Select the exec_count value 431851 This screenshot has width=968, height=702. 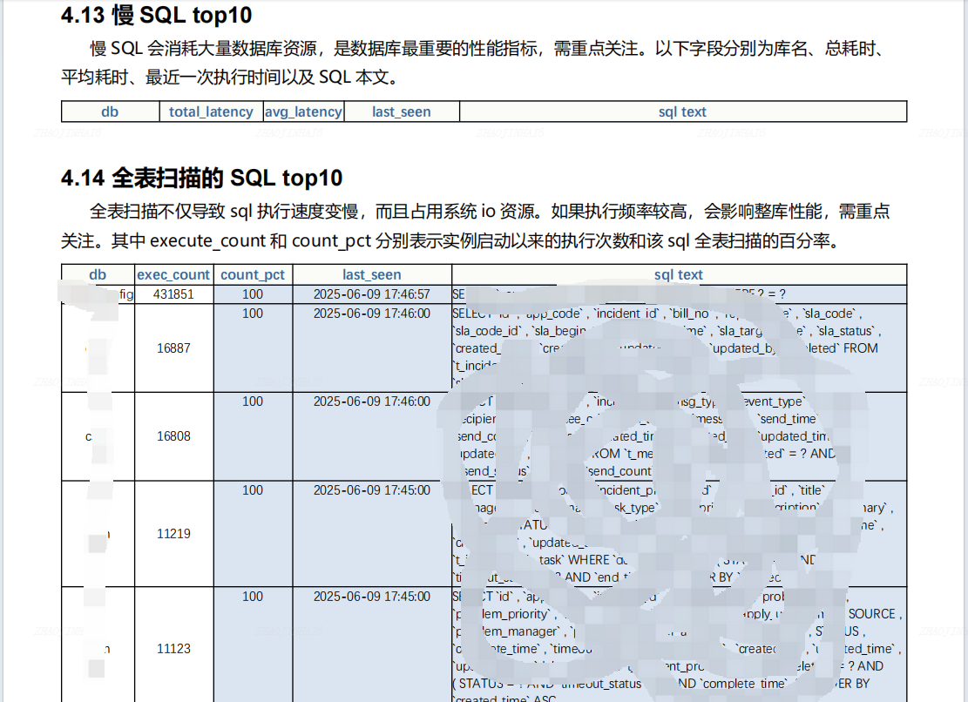(173, 294)
